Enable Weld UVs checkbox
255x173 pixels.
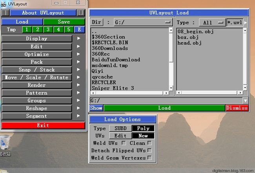(124, 143)
